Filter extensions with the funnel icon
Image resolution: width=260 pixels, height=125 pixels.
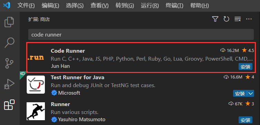point(215,19)
